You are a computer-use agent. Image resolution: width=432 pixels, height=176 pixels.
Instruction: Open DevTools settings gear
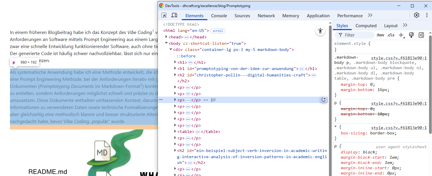(x=416, y=15)
